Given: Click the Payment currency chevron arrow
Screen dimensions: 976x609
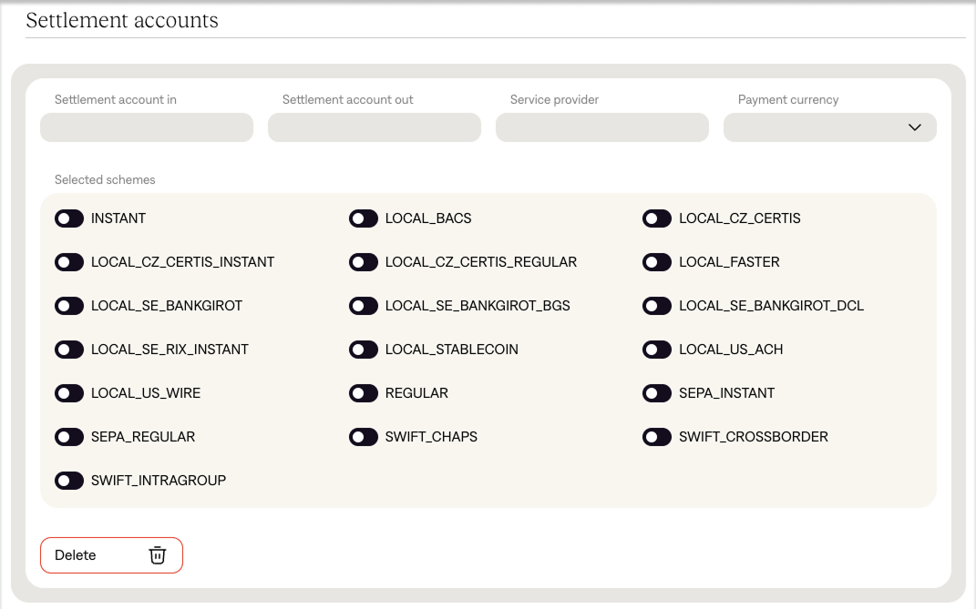Looking at the screenshot, I should (915, 127).
